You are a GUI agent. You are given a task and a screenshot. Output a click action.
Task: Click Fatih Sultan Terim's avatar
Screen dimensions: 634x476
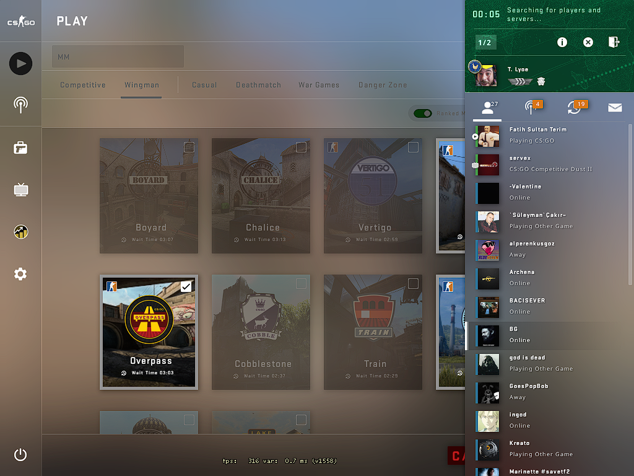coord(488,136)
